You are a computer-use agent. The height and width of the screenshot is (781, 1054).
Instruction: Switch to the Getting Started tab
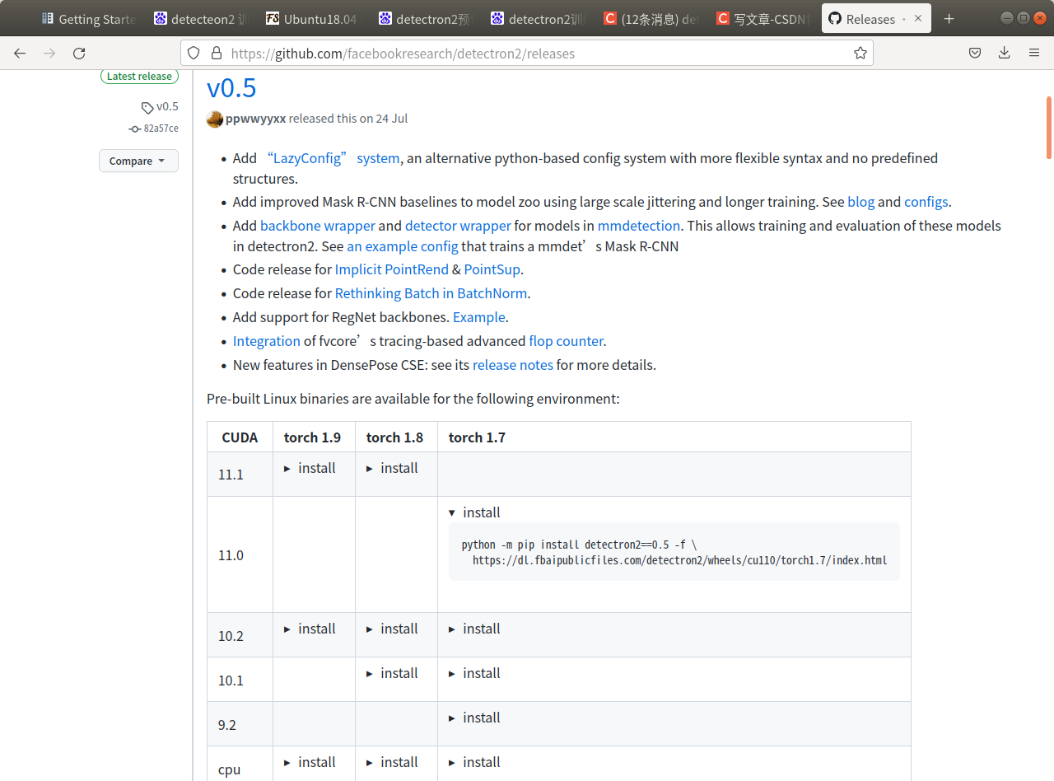pyautogui.click(x=89, y=18)
